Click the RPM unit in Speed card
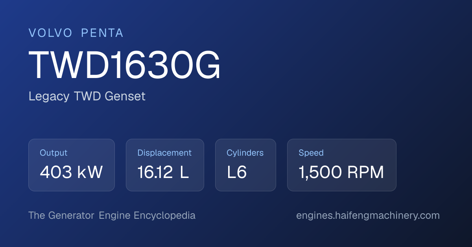This screenshot has height=247, width=472. pyautogui.click(x=366, y=173)
